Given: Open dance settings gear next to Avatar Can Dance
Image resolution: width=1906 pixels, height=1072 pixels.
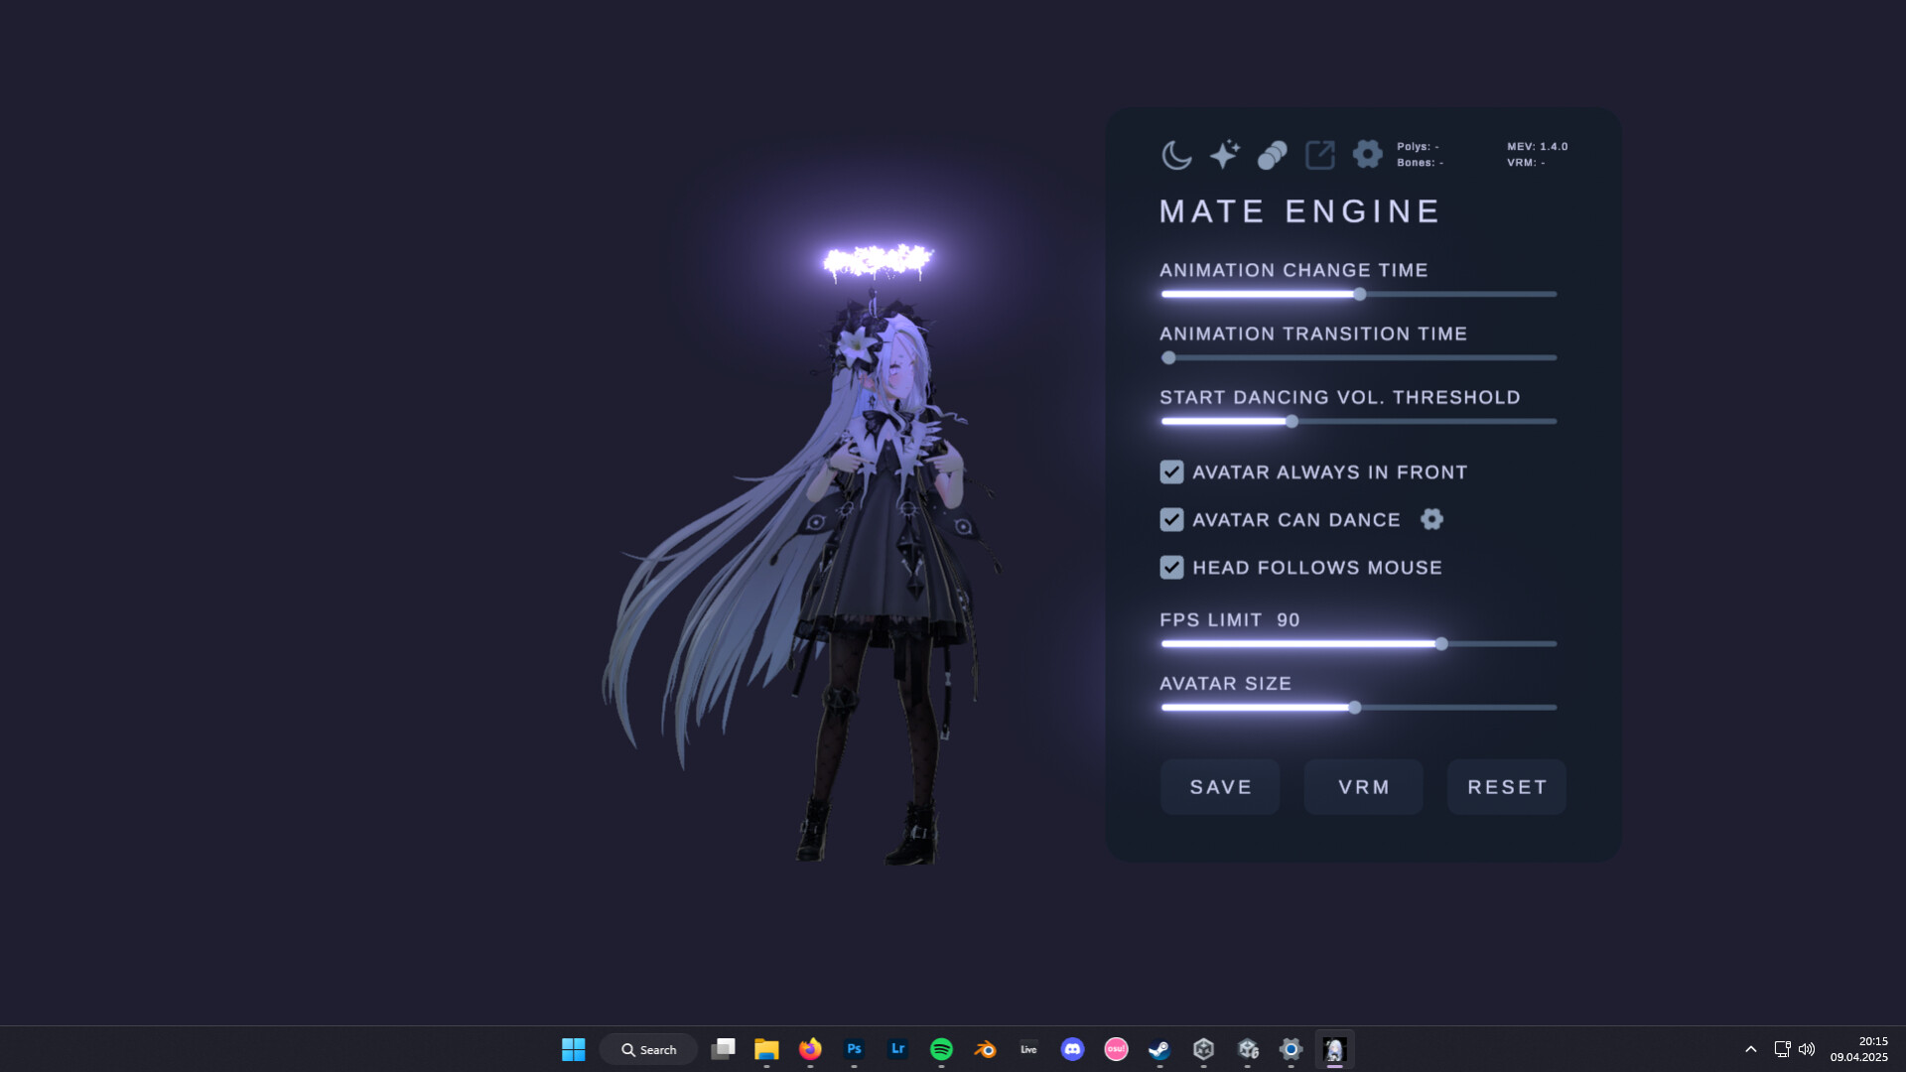Looking at the screenshot, I should pyautogui.click(x=1431, y=519).
